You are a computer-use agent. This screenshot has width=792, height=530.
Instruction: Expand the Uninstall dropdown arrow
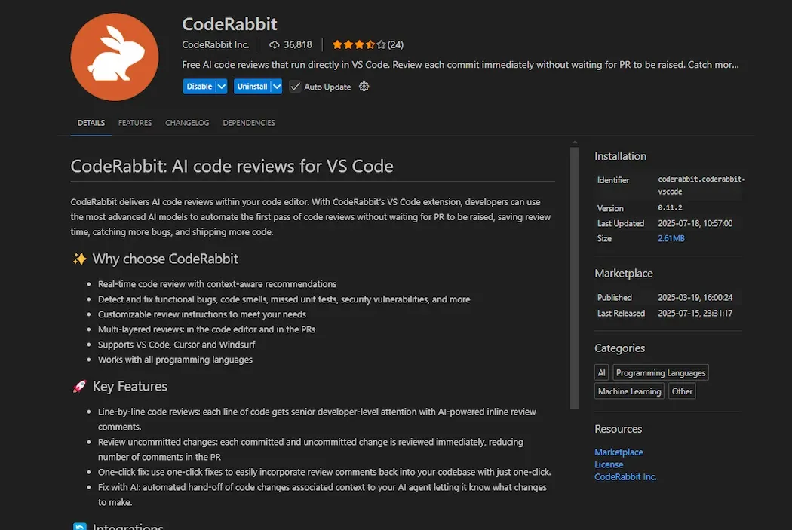click(x=277, y=87)
